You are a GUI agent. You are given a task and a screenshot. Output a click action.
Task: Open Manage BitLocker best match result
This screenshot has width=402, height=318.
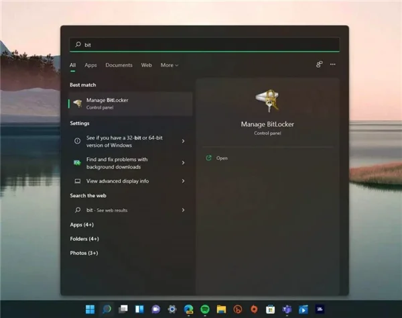pyautogui.click(x=131, y=104)
